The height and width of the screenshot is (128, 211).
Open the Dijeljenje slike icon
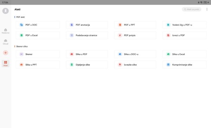(72, 65)
